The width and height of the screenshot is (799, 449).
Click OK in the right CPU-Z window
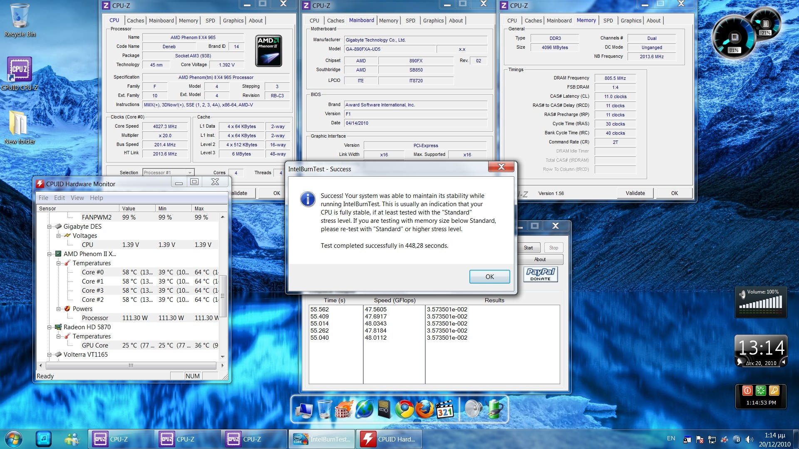pos(674,193)
